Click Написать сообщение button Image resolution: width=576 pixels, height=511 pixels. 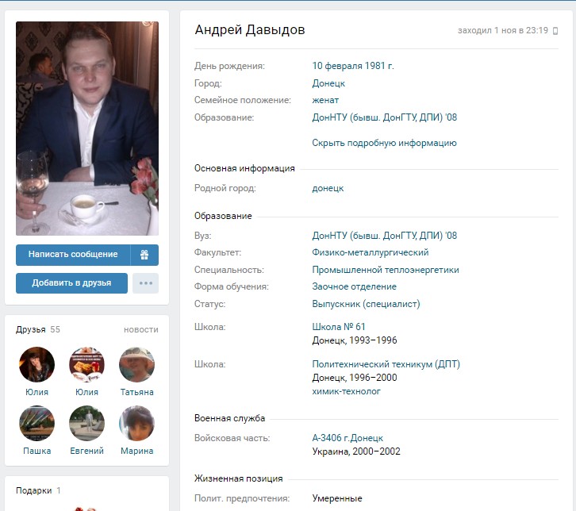[73, 255]
